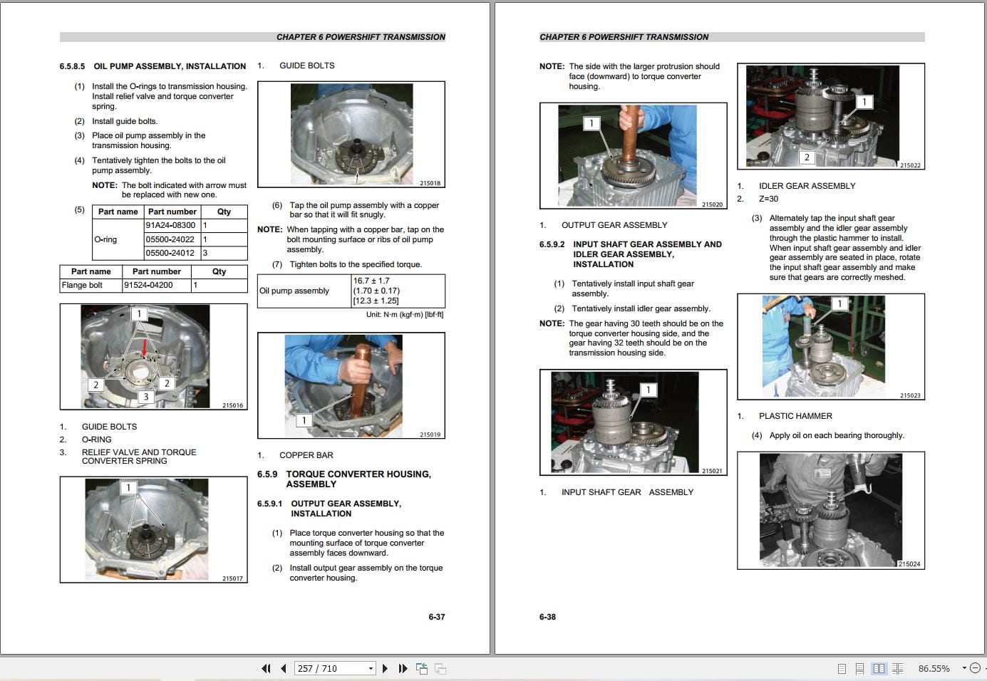Click the torque value 16.7 ± 1.7
Screen dimensions: 987x681
(371, 281)
